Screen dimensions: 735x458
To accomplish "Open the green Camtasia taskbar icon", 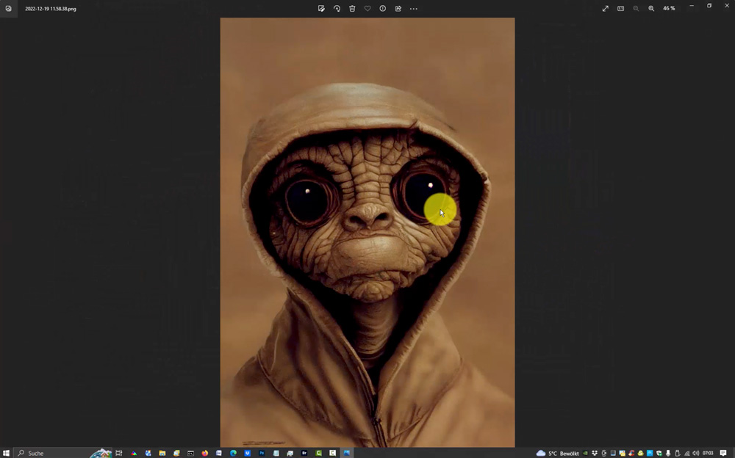I will click(x=318, y=453).
